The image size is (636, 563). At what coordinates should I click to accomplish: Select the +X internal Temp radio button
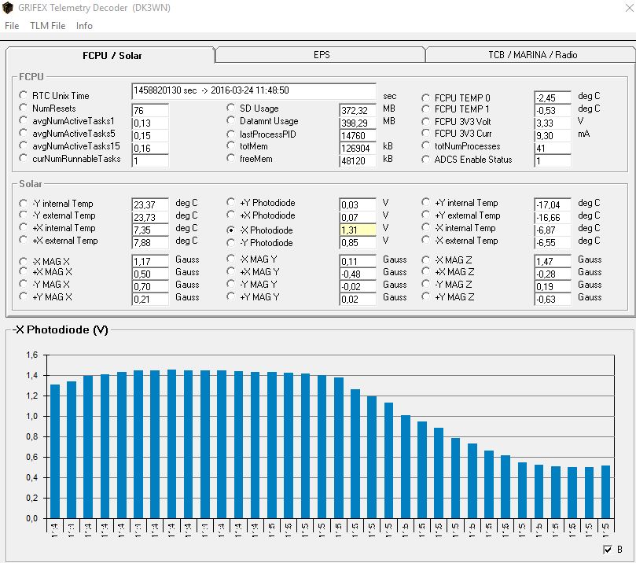[24, 227]
